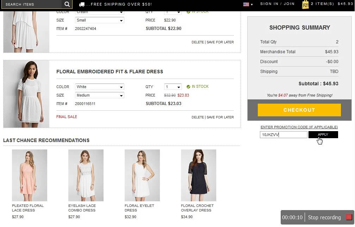Open the F21 shopping bag icon

pyautogui.click(x=305, y=4)
